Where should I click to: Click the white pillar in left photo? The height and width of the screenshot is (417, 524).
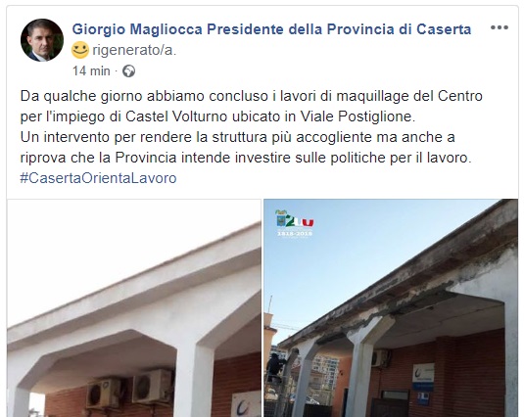(197, 377)
